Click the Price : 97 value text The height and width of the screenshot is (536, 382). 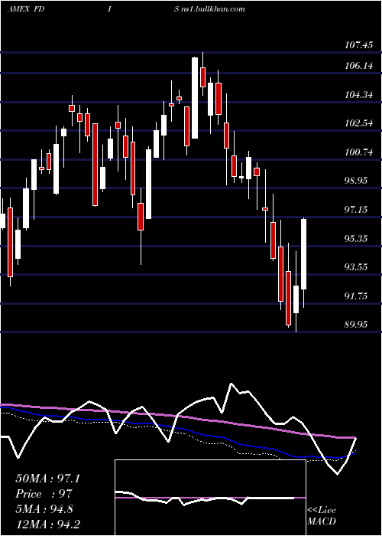pos(44,494)
